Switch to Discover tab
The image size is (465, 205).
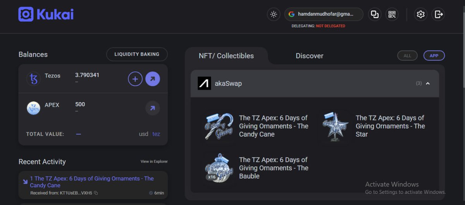310,56
